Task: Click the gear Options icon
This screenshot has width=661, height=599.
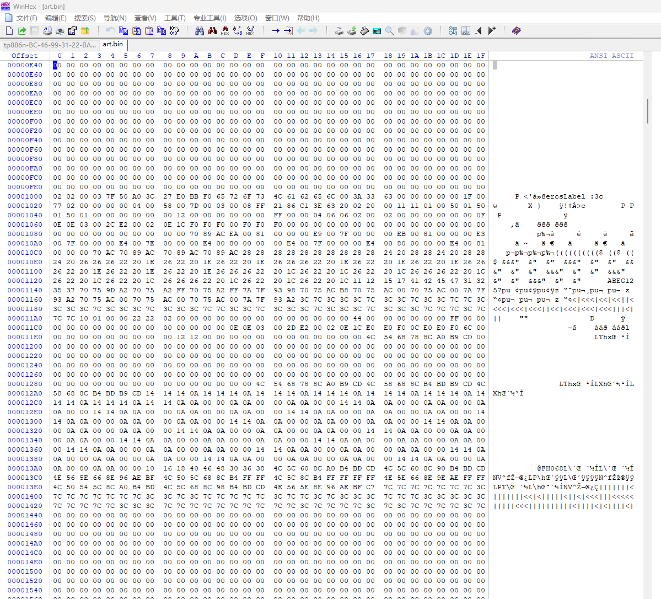Action: [428, 31]
